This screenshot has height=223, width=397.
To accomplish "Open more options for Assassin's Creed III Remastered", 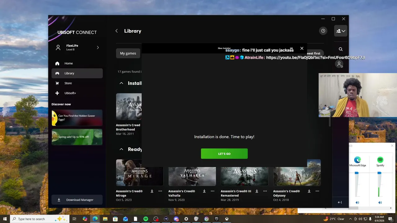I will (265, 191).
